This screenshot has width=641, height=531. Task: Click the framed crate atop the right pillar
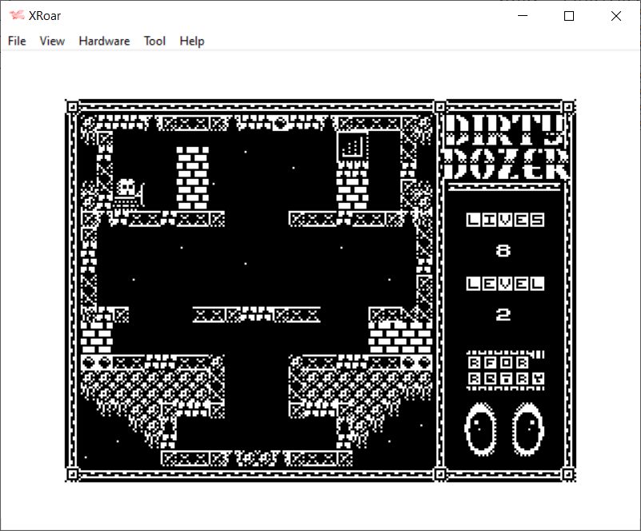coord(352,146)
